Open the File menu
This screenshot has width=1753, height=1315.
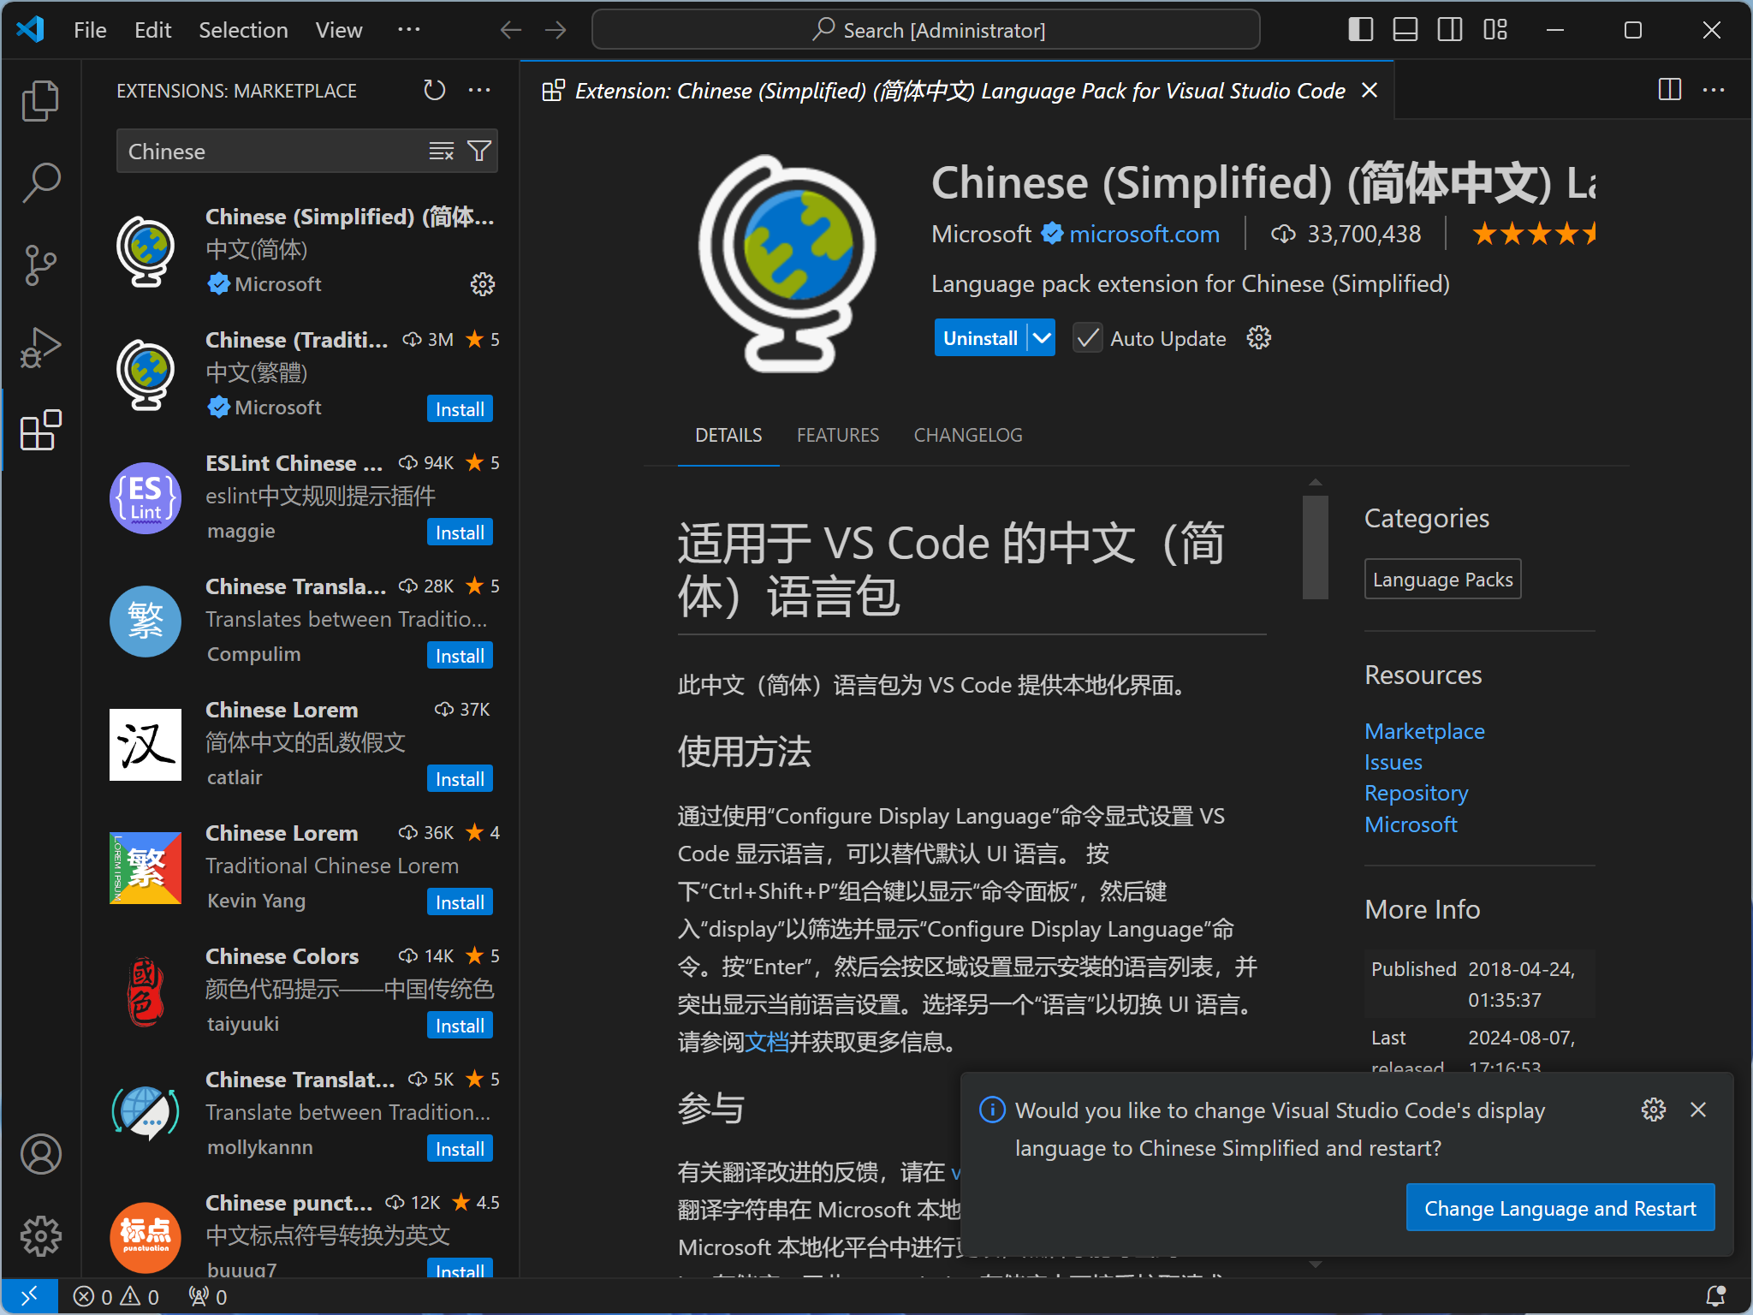coord(90,30)
